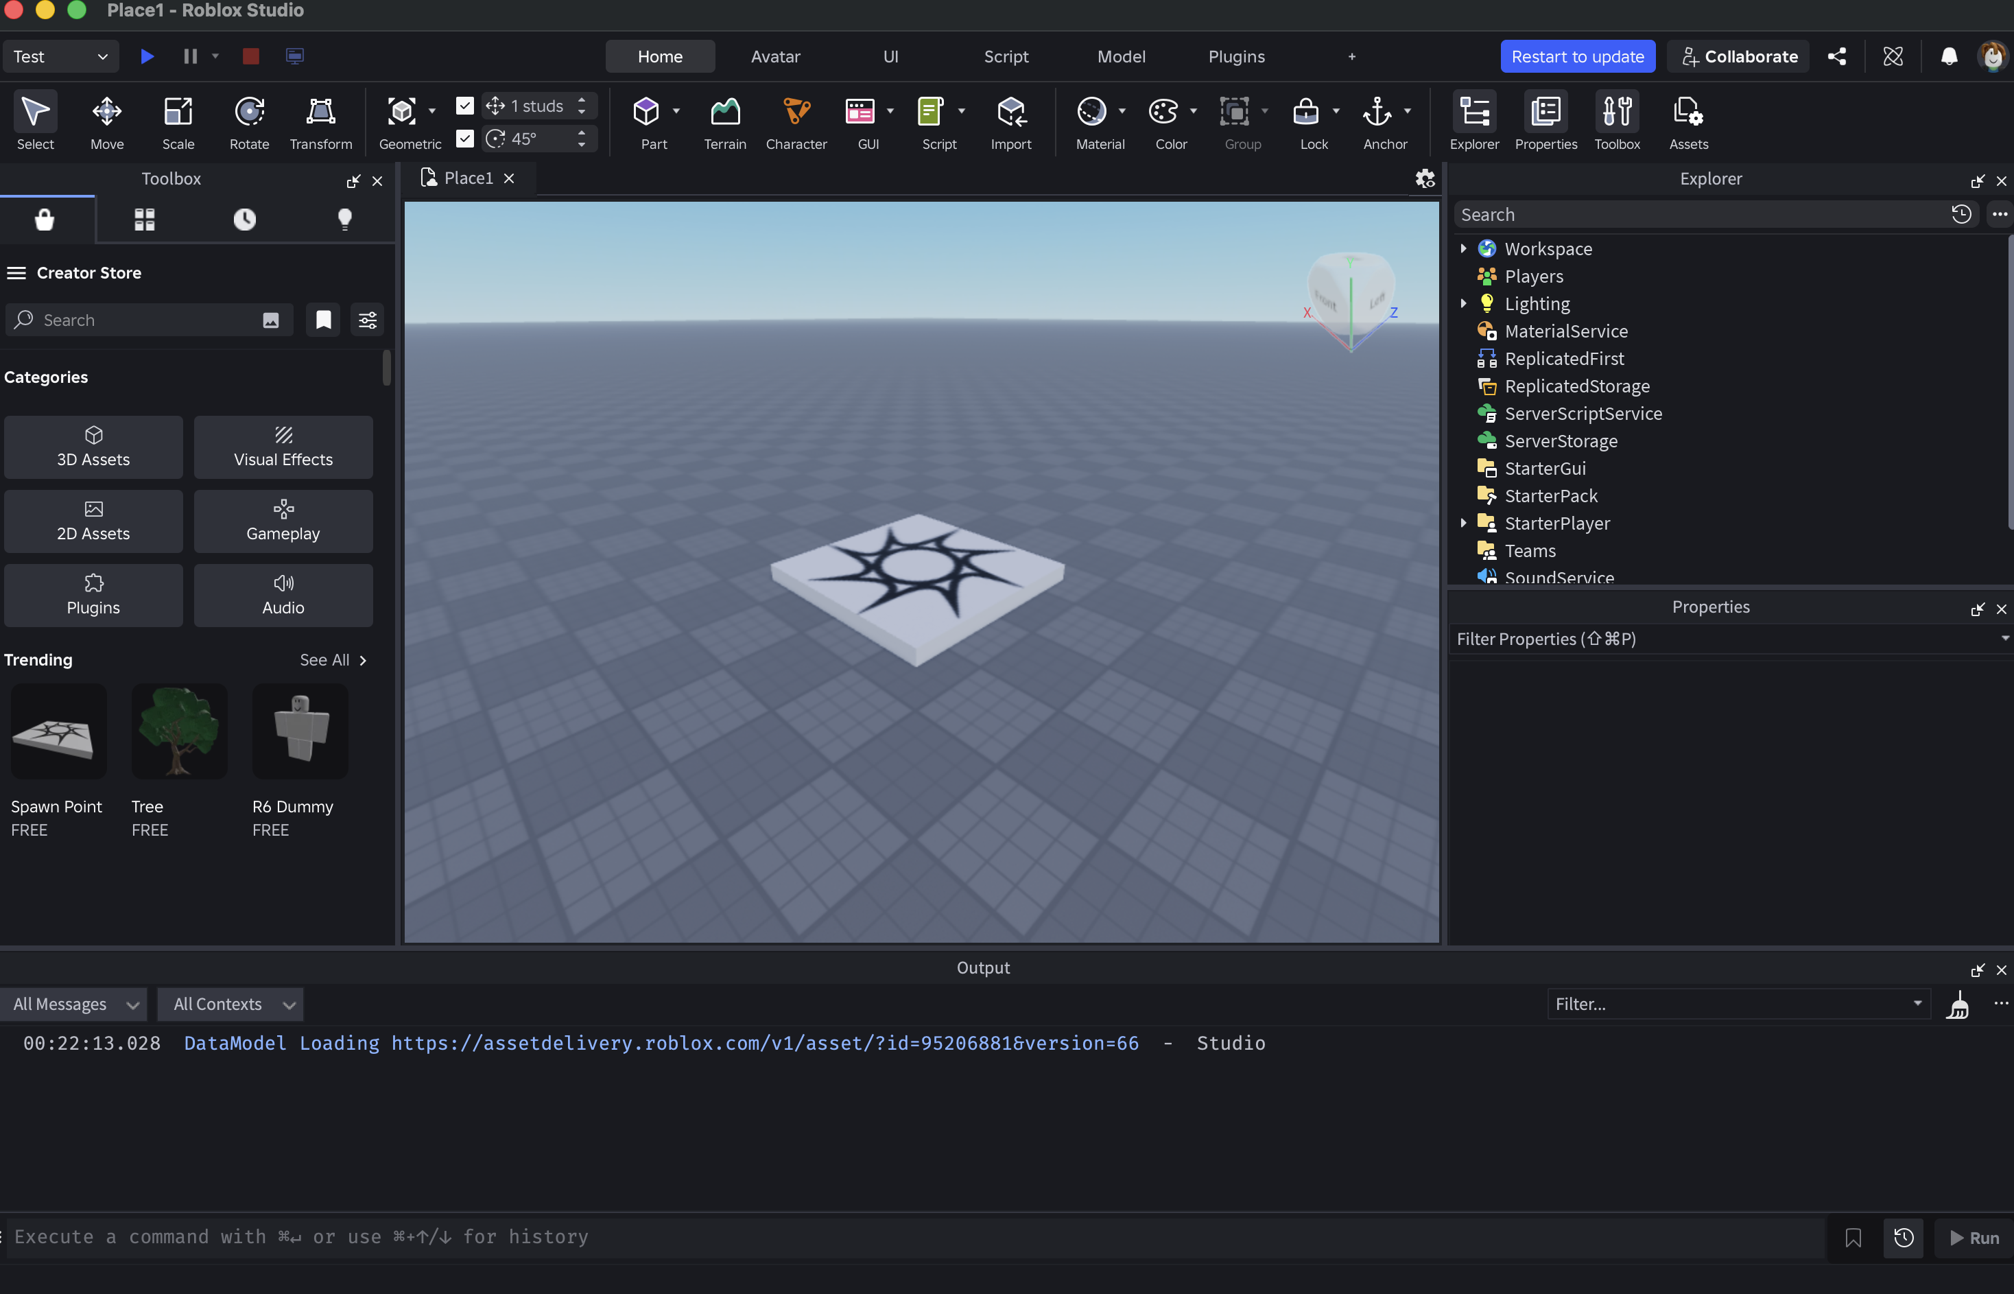This screenshot has width=2014, height=1294.
Task: Toggle the Explorer panel button
Action: coord(1474,121)
